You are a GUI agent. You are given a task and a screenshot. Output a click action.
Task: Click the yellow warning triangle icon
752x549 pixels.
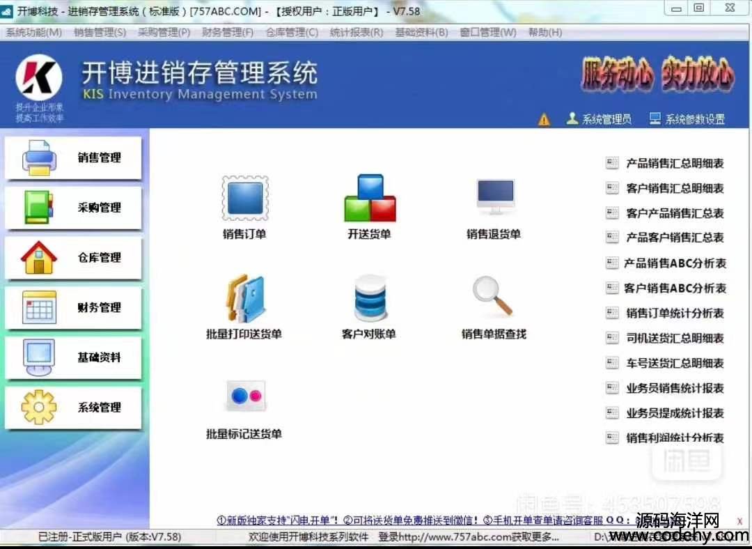544,119
